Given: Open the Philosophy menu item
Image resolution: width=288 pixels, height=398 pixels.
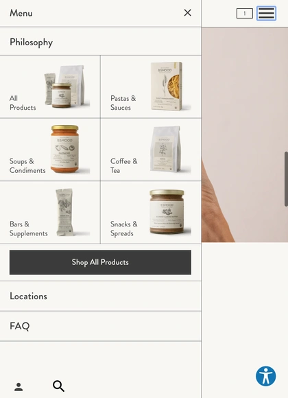Looking at the screenshot, I should click(x=101, y=42).
